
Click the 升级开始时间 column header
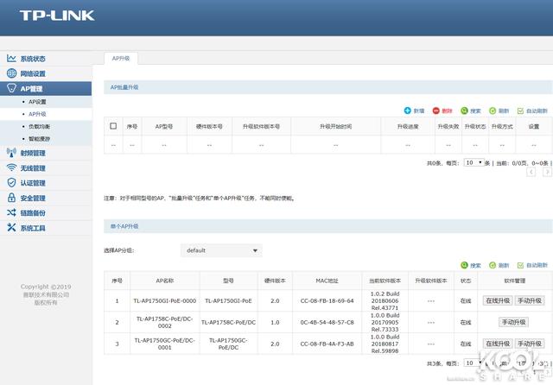click(335, 126)
